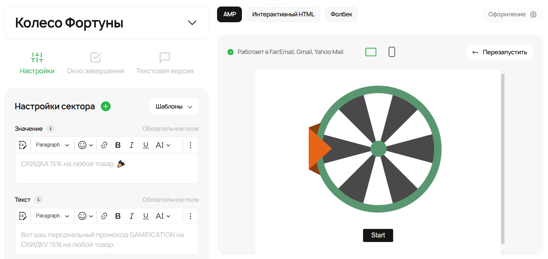Click the info icon next to Значение
This screenshot has height=259, width=548.
[x=50, y=129]
